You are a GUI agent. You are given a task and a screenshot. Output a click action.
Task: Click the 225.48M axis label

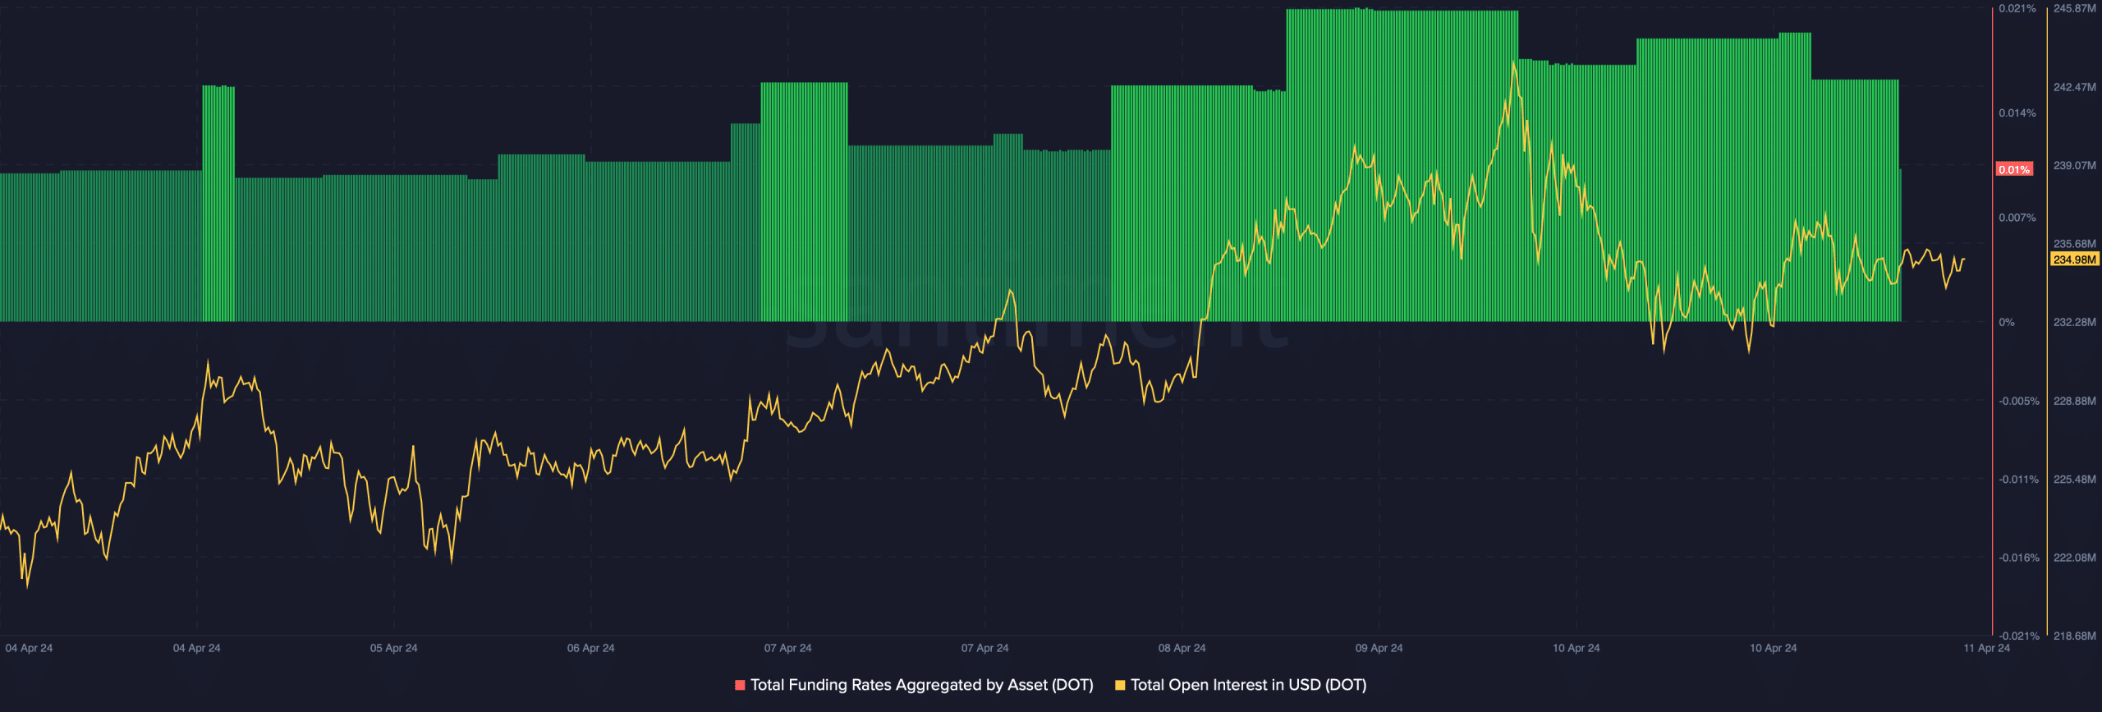2075,480
